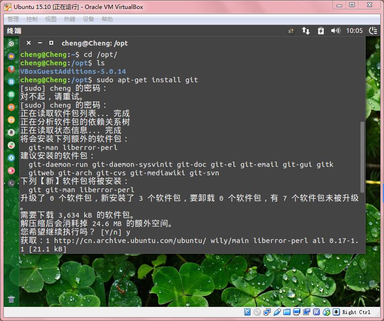This screenshot has width=384, height=321.
Task: Click the 终端 label in top panel
Action: pyautogui.click(x=14, y=31)
